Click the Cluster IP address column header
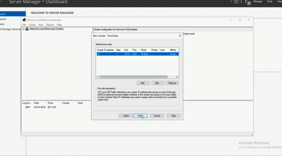Viewport: 282px width, 156px height. pyautogui.click(x=105, y=50)
